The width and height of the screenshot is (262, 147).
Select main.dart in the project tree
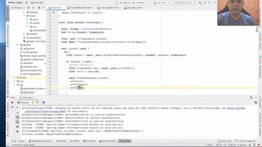coord(29,92)
